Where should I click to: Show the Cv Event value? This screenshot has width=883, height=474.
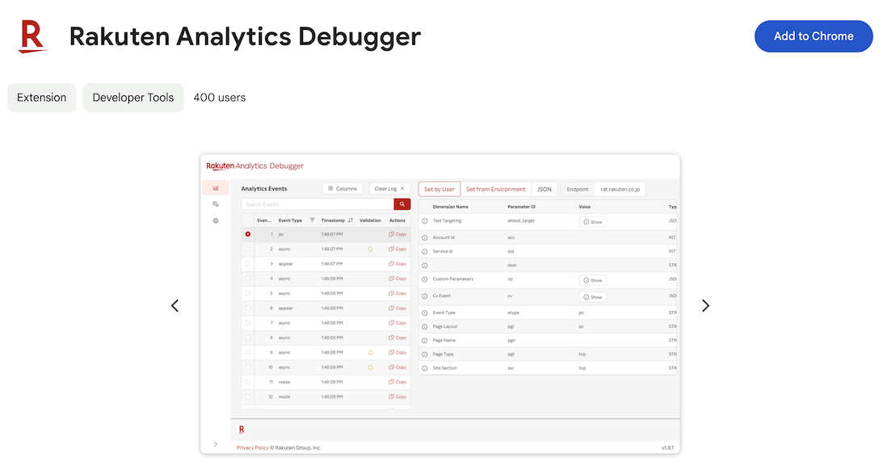[592, 296]
